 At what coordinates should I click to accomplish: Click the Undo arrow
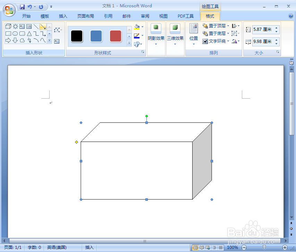(29, 7)
